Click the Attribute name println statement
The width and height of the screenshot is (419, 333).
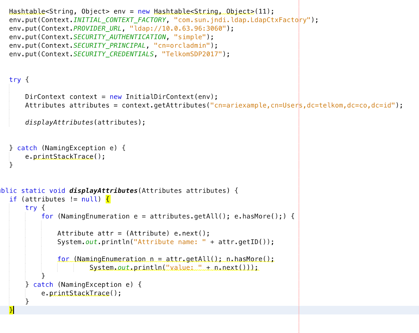click(x=165, y=242)
